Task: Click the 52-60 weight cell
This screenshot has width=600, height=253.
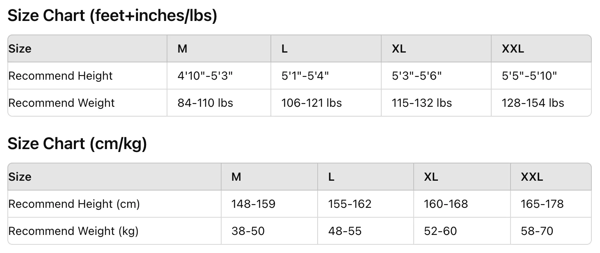Action: coord(440,231)
